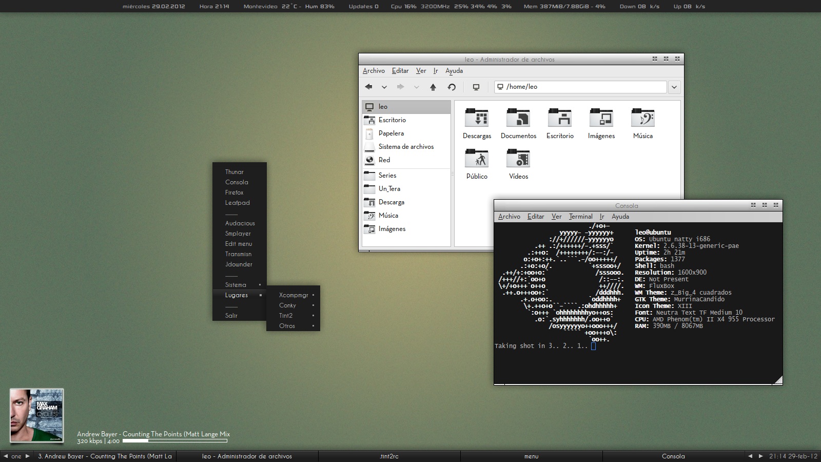Screen dimensions: 821x462
Task: Go up to parent folder arrow
Action: pos(433,87)
